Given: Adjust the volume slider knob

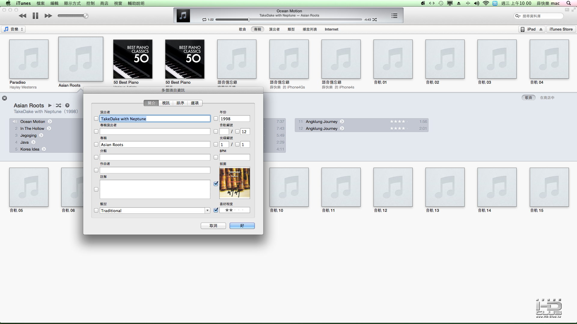Looking at the screenshot, I should 86,16.
